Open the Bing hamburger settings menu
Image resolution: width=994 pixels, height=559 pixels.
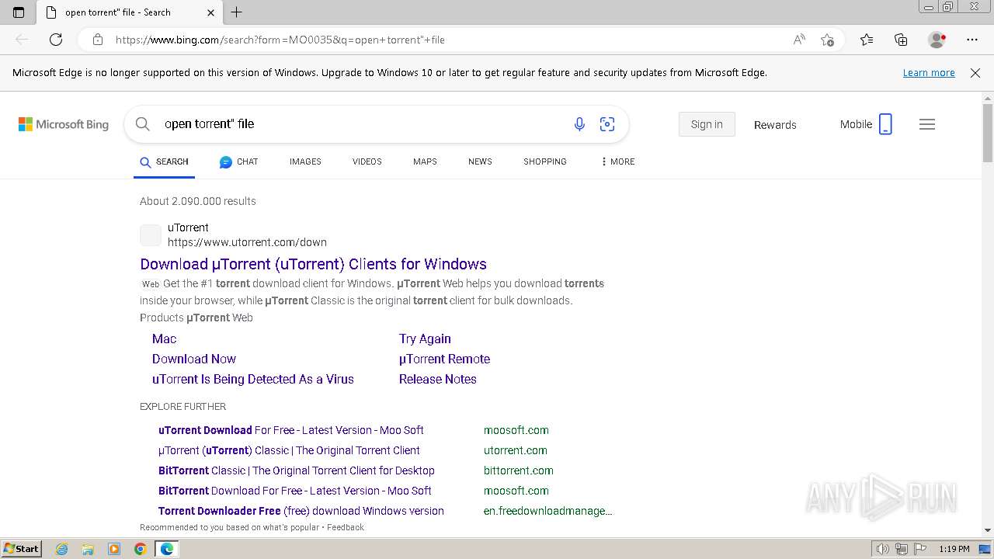pyautogui.click(x=927, y=124)
